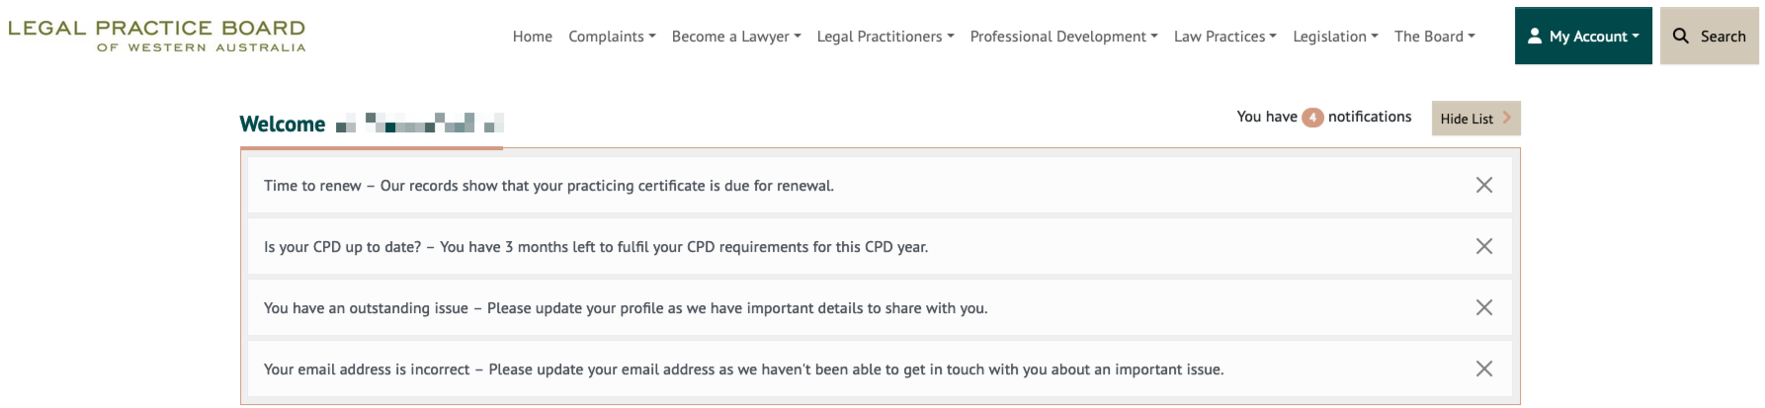Dismiss the outstanding issue notification
The image size is (1765, 408).
click(1483, 307)
